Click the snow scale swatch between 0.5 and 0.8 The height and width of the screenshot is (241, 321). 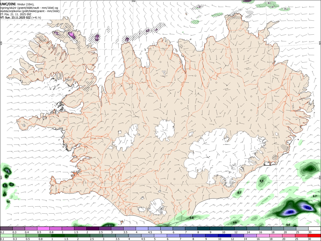click(43, 228)
